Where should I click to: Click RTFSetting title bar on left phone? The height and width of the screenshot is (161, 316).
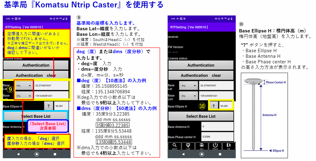point(37,27)
